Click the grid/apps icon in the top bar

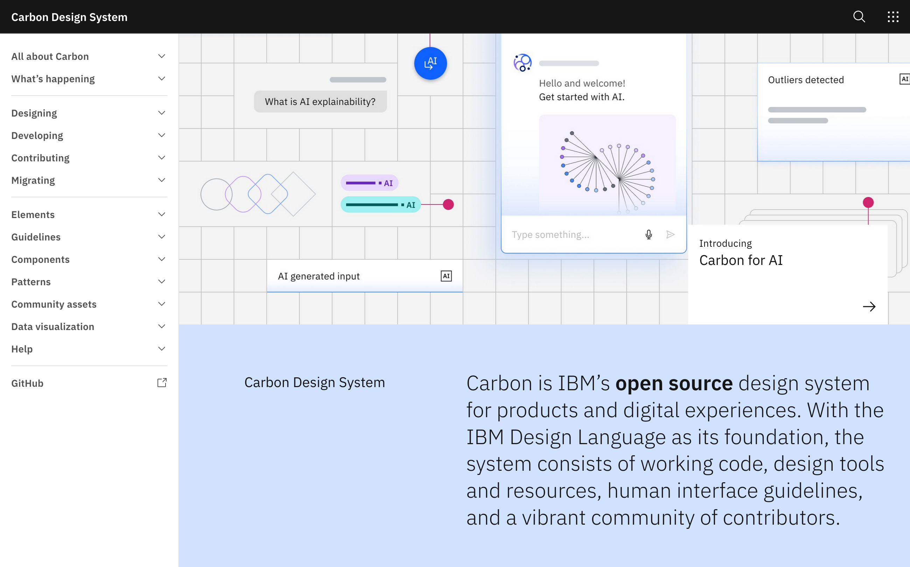[x=893, y=16]
